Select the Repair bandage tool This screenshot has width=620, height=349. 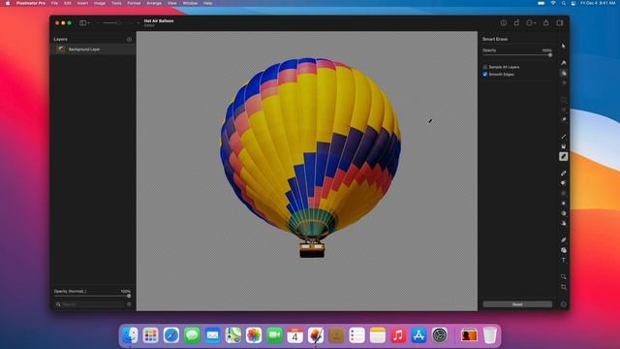(564, 174)
